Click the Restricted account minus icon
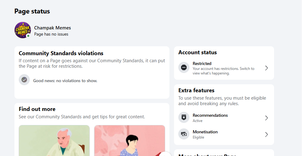The height and width of the screenshot is (156, 302). pyautogui.click(x=184, y=67)
